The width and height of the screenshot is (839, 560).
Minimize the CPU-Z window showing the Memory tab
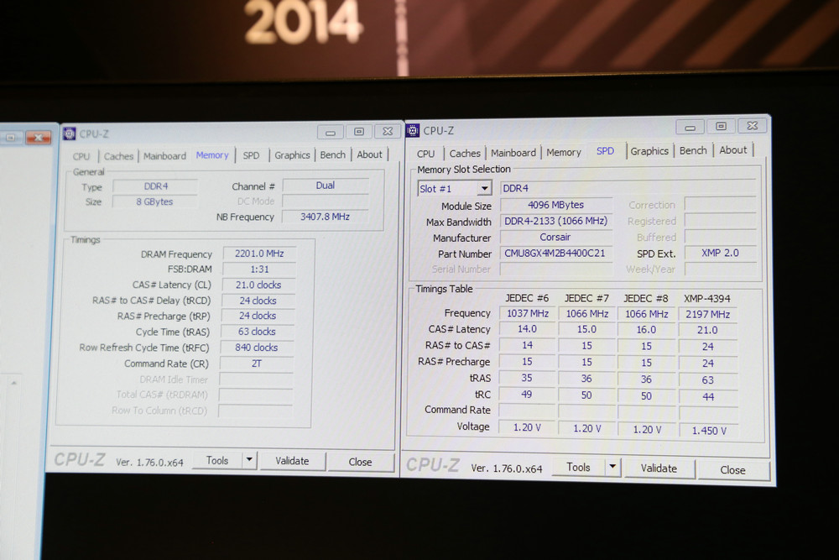(330, 132)
